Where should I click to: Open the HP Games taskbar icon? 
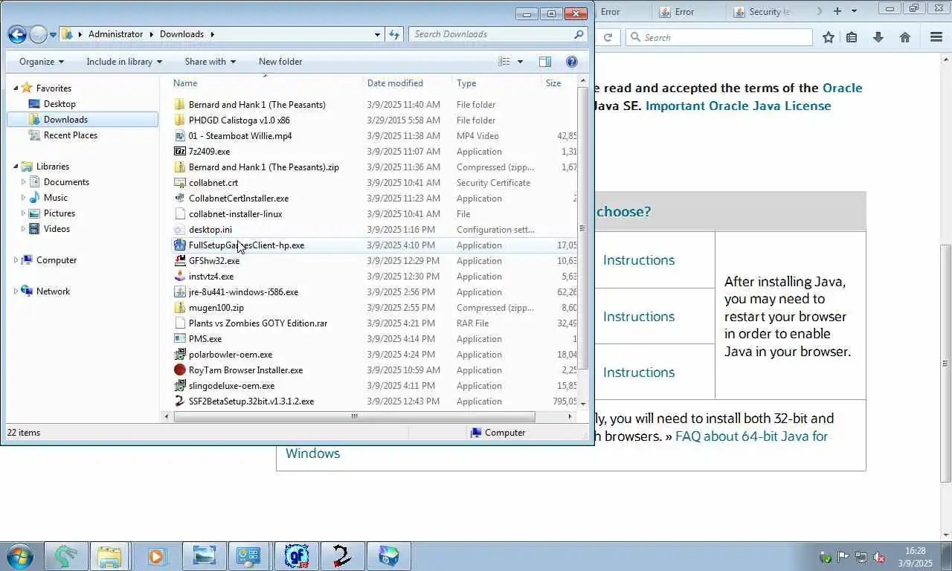click(x=388, y=556)
